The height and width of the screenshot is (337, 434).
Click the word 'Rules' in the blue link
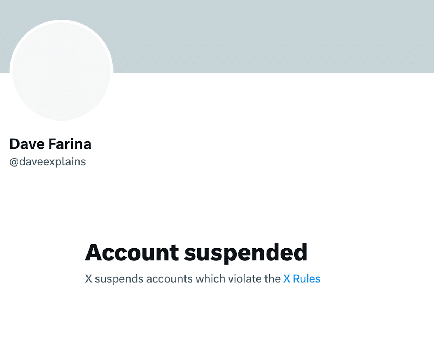(307, 279)
